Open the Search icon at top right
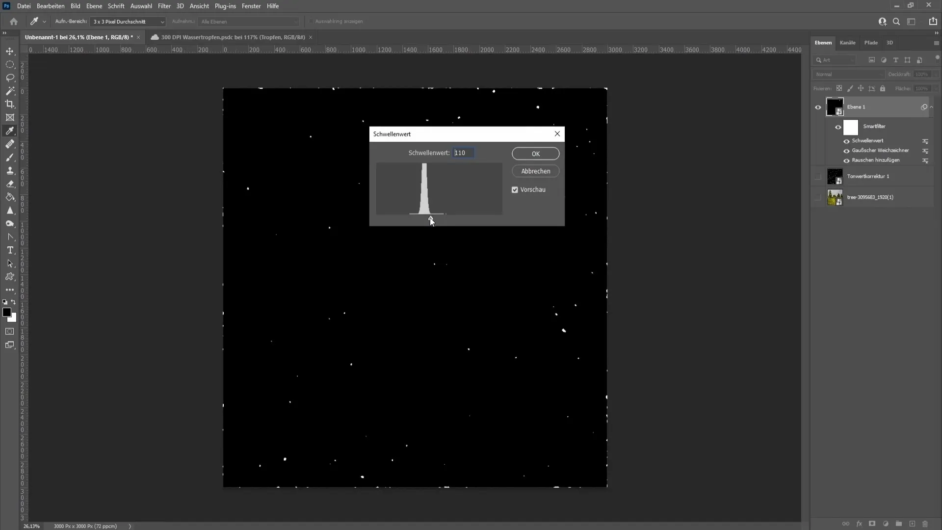The height and width of the screenshot is (530, 942). (896, 22)
